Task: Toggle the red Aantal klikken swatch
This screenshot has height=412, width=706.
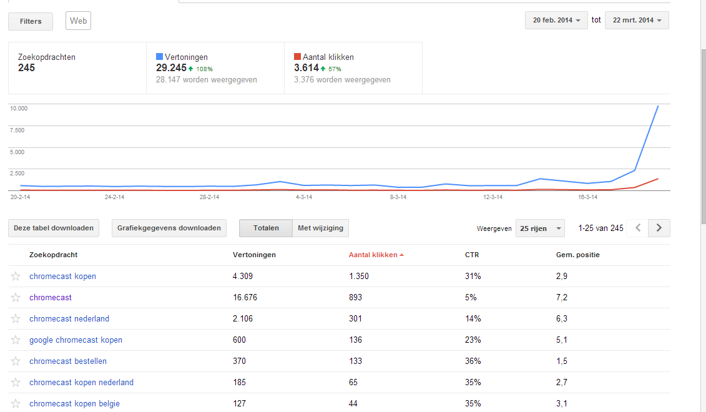Action: pos(297,57)
